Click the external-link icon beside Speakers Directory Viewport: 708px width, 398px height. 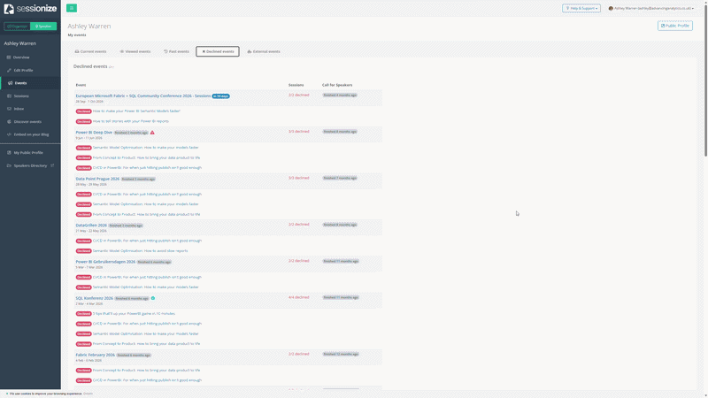52,165
